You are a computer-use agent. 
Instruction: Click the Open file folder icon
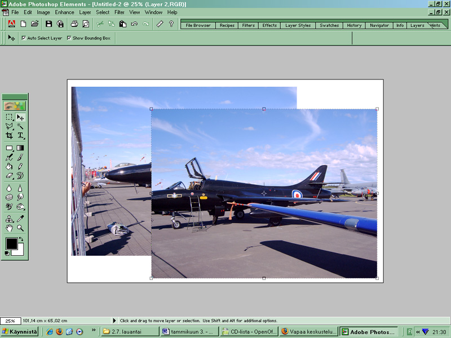35,24
